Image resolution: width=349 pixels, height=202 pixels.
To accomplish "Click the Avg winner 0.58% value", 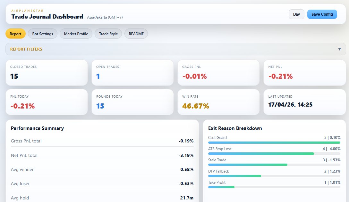I will [187, 169].
